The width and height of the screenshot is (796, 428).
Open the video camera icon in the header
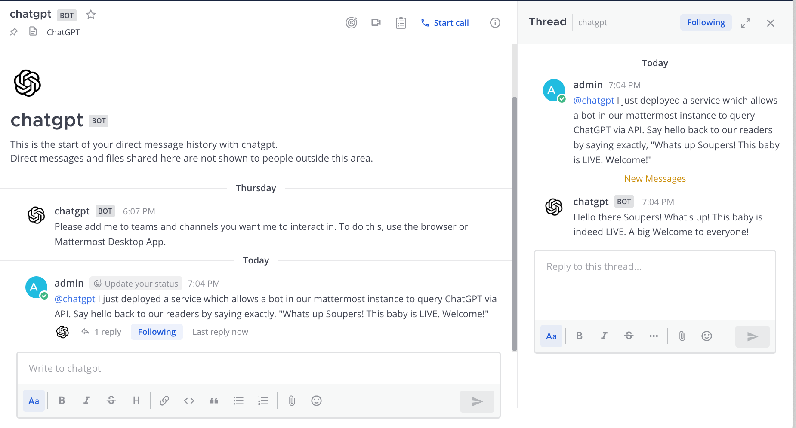[x=376, y=22]
